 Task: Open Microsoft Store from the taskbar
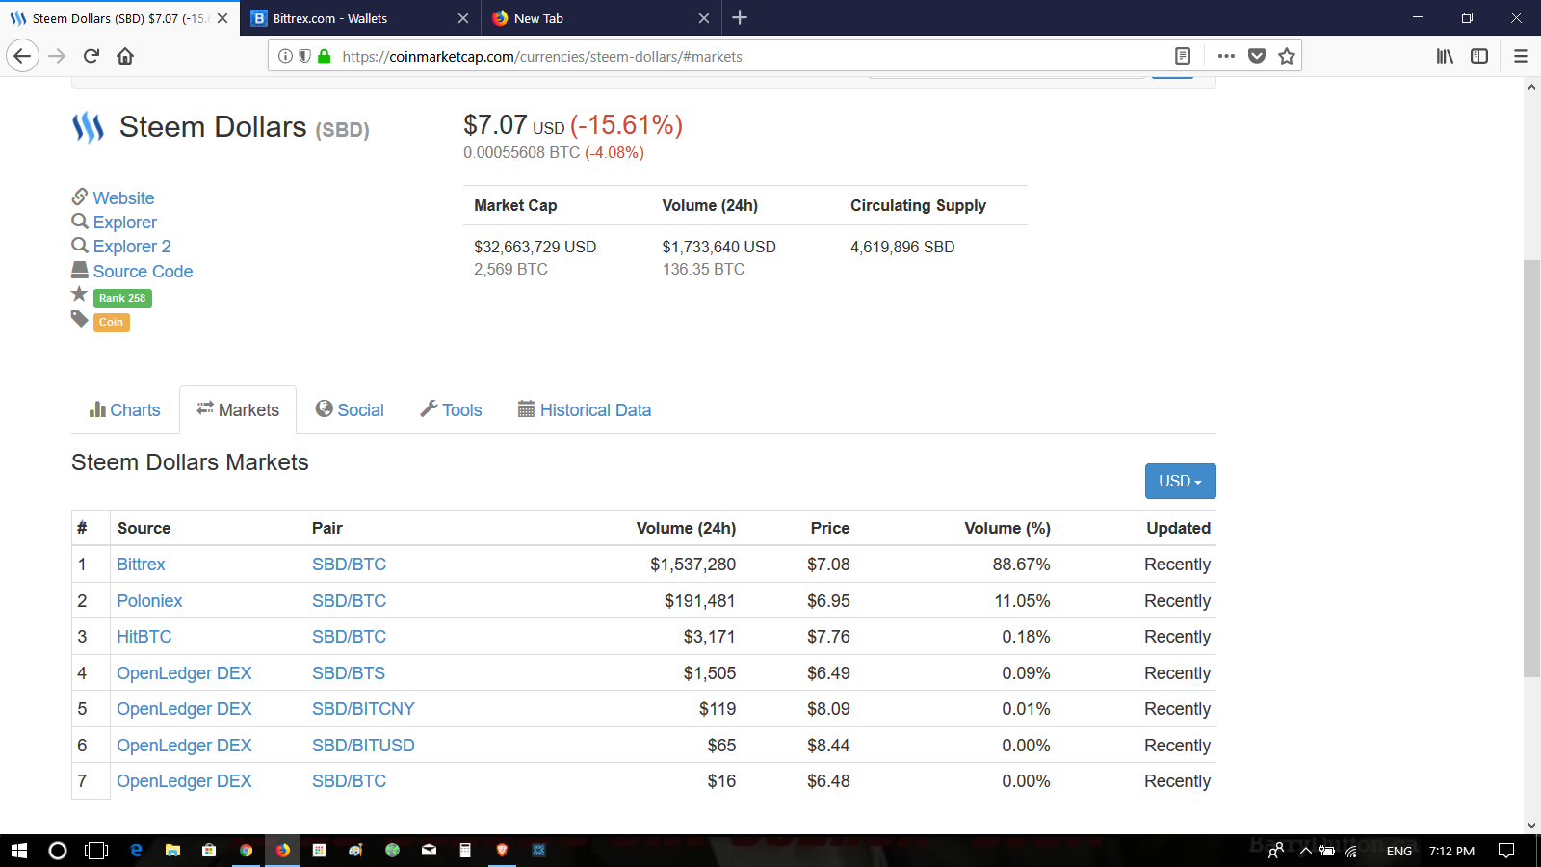pos(209,851)
